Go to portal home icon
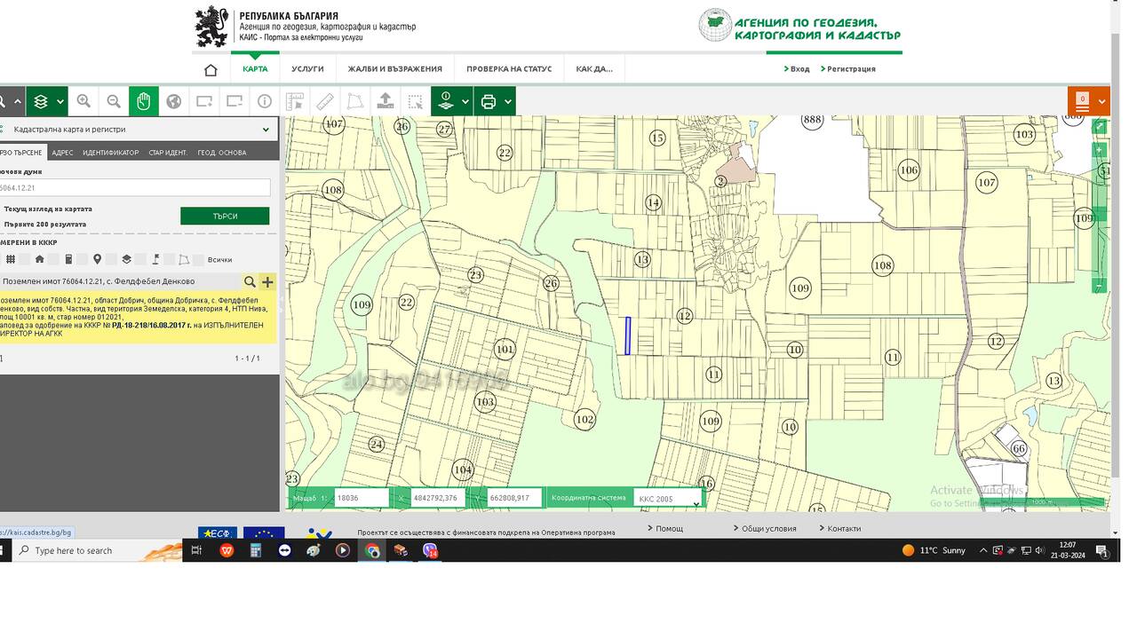1137x639 pixels. [211, 69]
